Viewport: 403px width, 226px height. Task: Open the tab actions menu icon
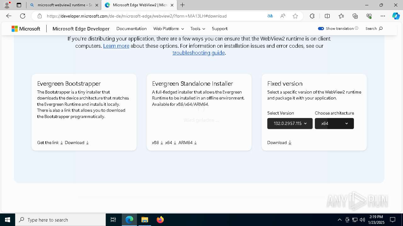(x=19, y=5)
